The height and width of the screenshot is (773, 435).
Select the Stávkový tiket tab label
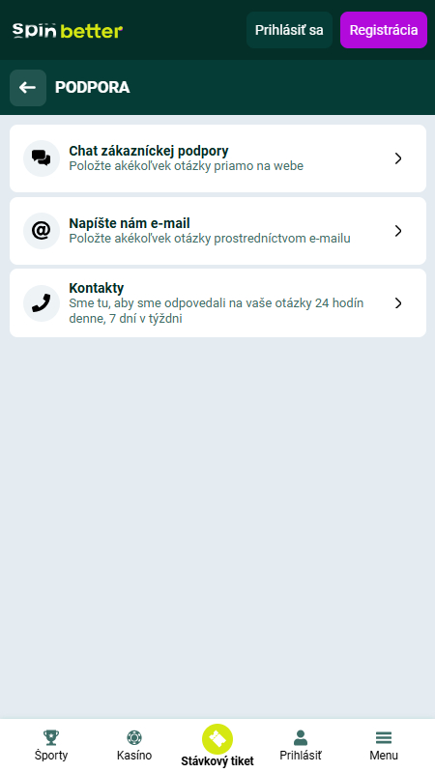[217, 760]
